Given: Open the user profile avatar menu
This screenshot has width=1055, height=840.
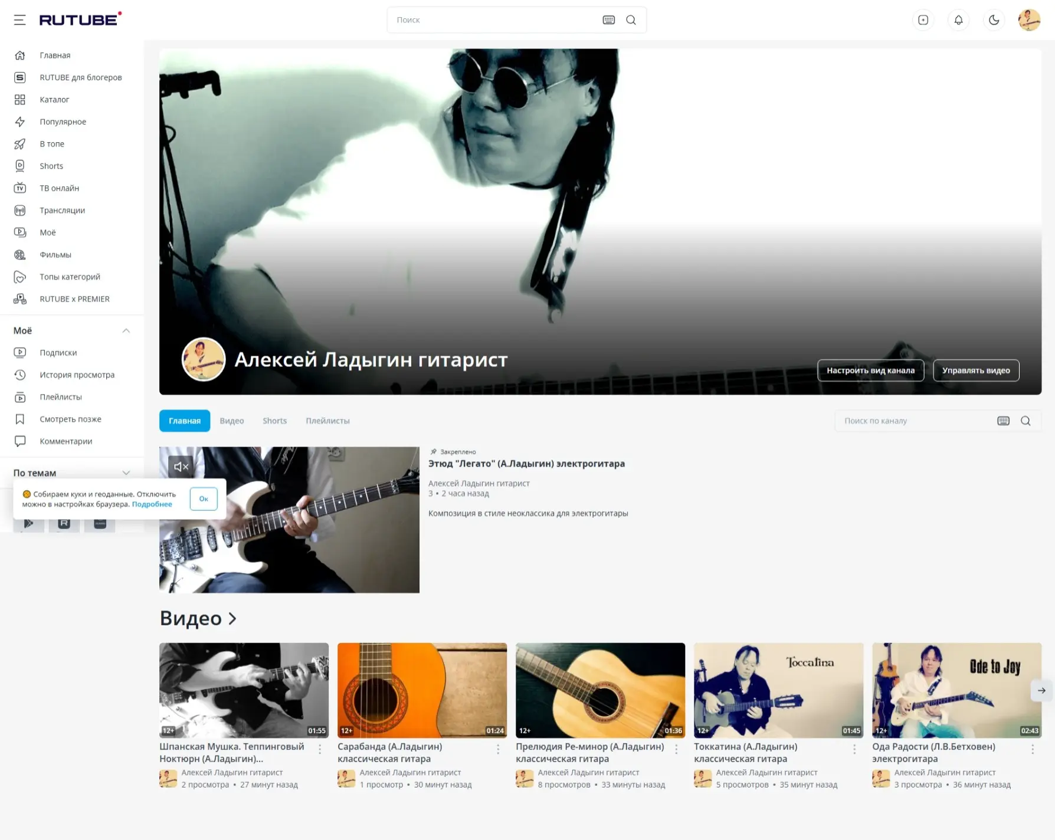Looking at the screenshot, I should 1028,20.
